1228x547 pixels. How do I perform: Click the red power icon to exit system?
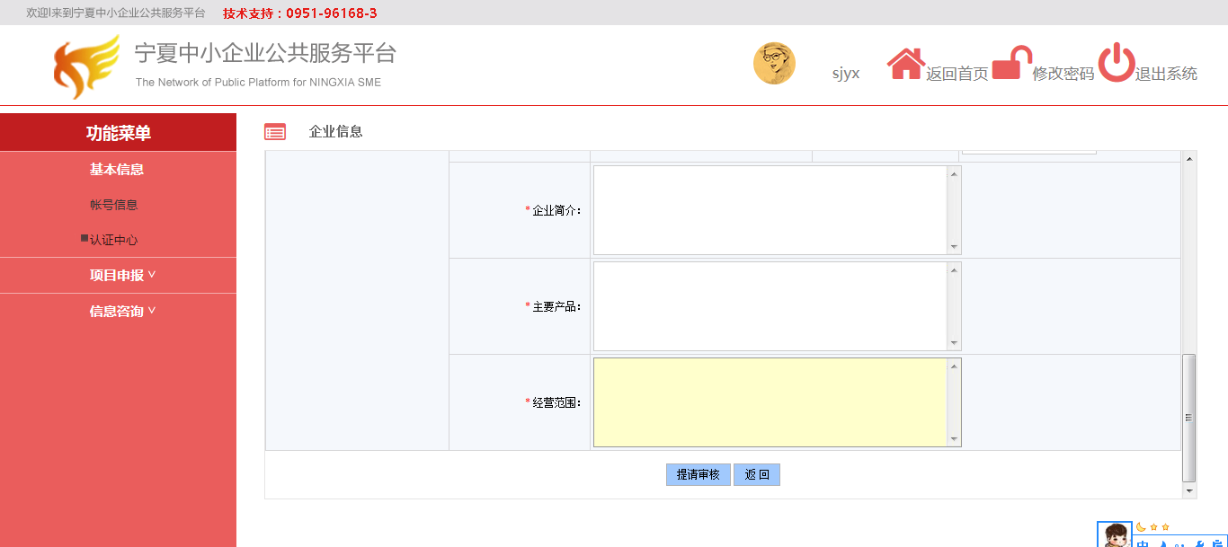click(x=1116, y=63)
